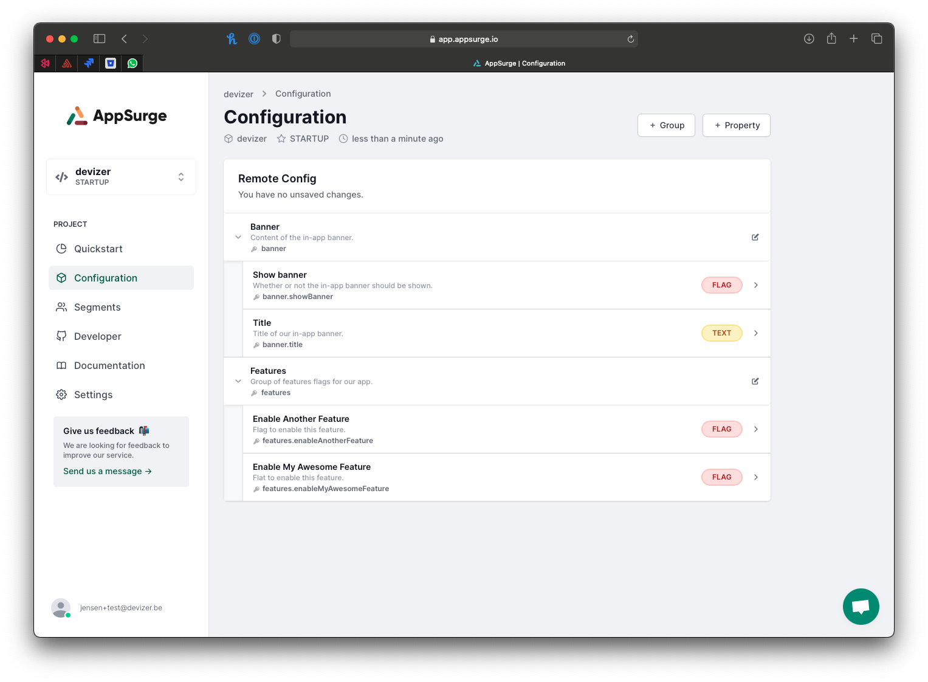Toggle the Safari sidebar icon

(x=99, y=39)
